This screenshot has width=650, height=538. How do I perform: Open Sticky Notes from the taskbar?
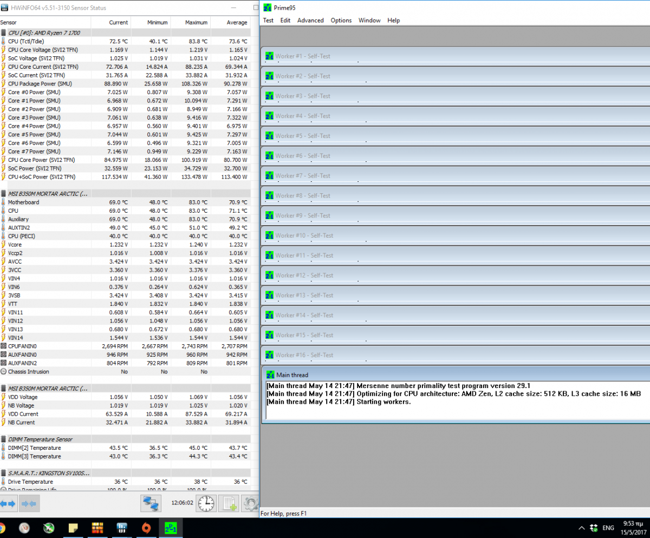coord(73,528)
